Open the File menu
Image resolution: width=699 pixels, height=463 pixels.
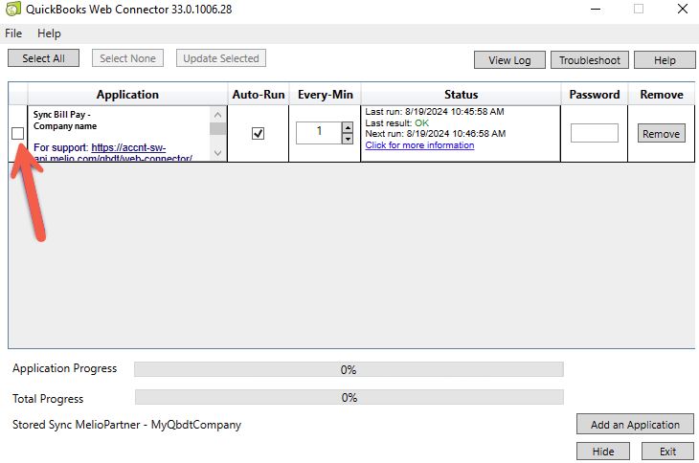click(x=14, y=33)
